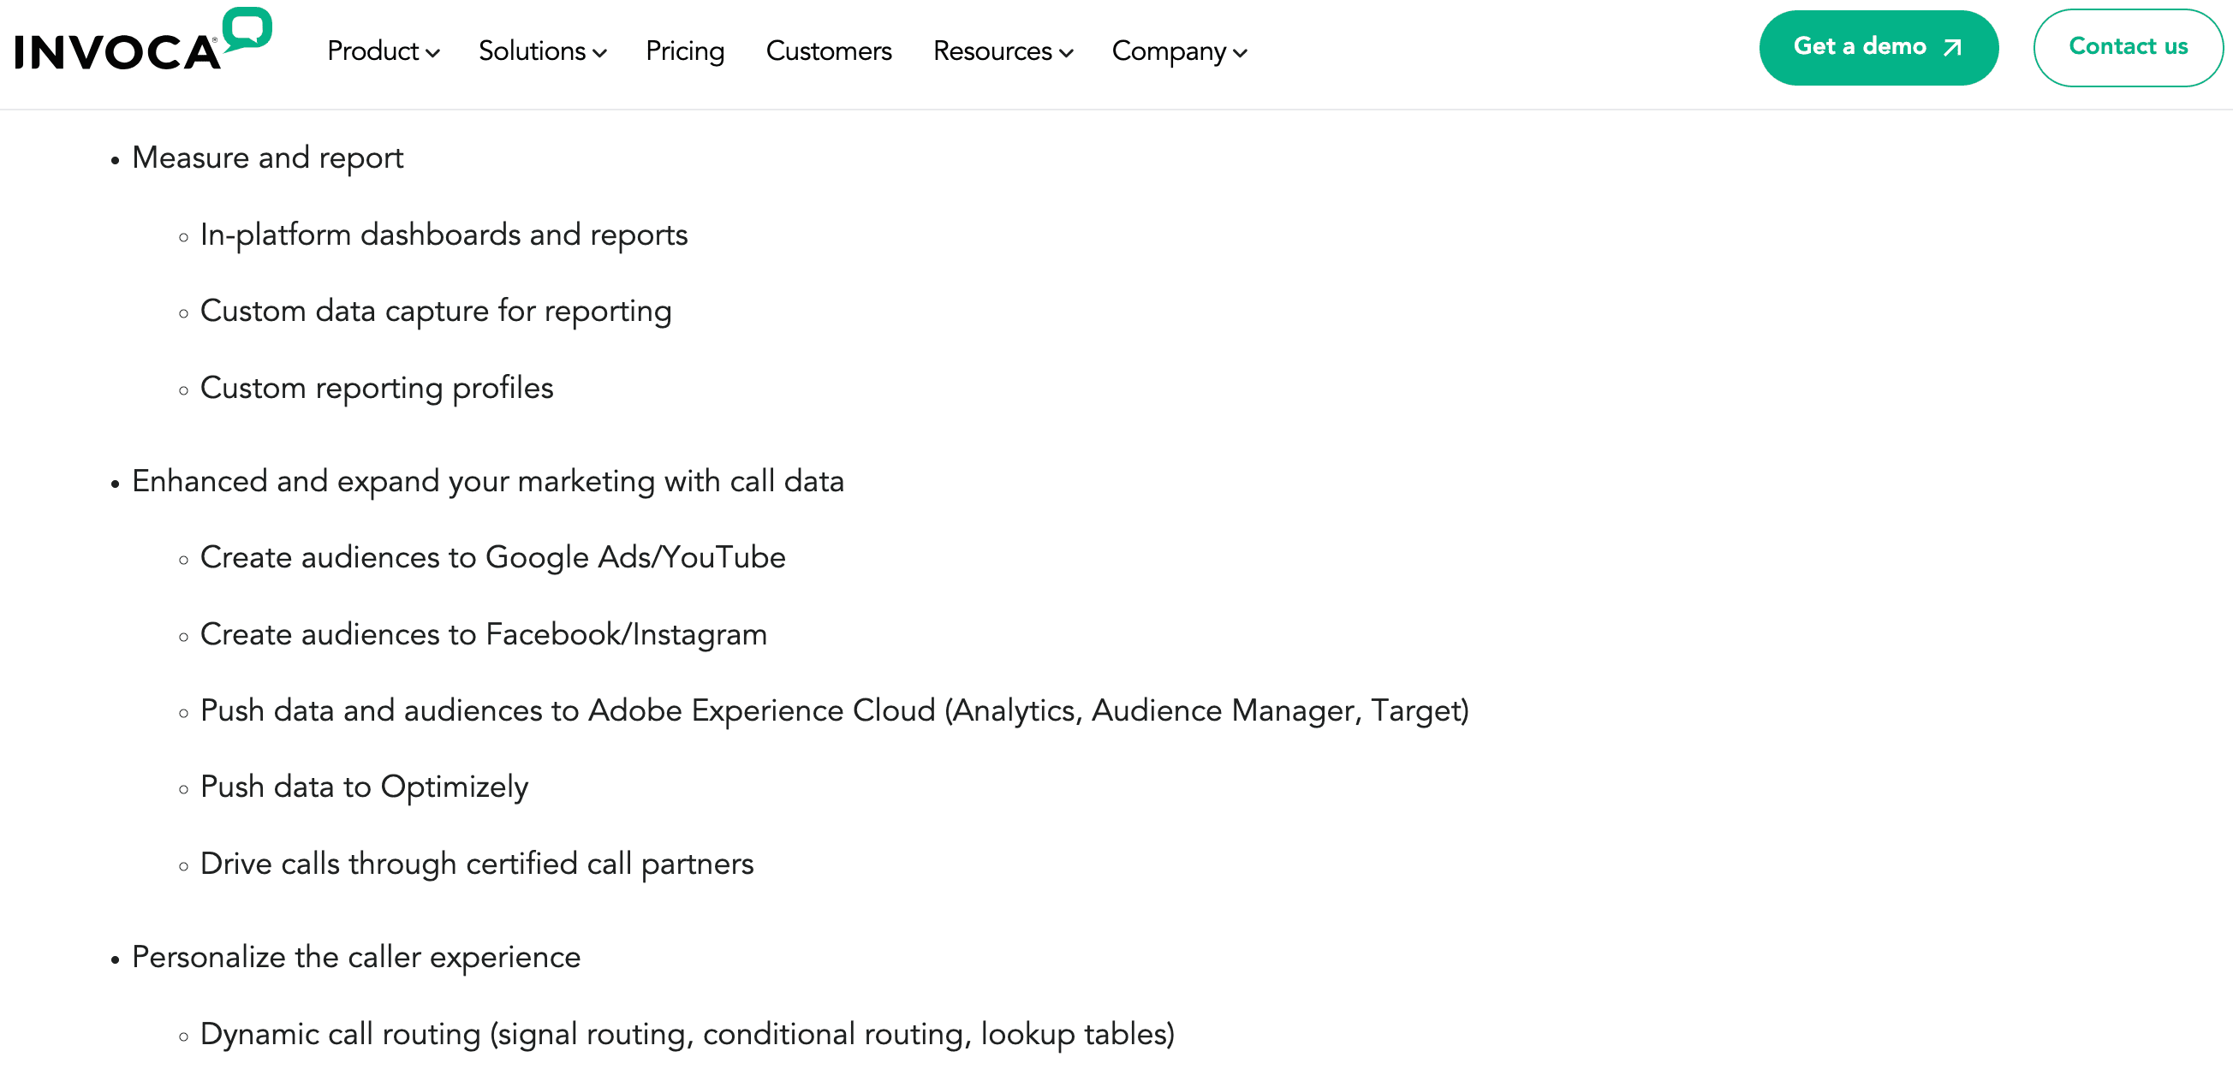2233x1075 pixels.
Task: Click the Push data to Optimizely item
Action: pyautogui.click(x=363, y=787)
